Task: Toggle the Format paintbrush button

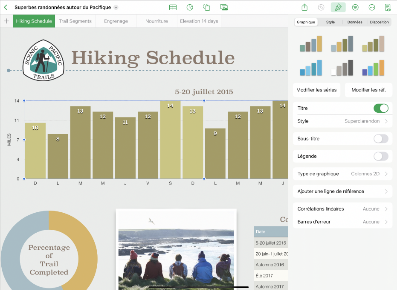Action: click(338, 7)
